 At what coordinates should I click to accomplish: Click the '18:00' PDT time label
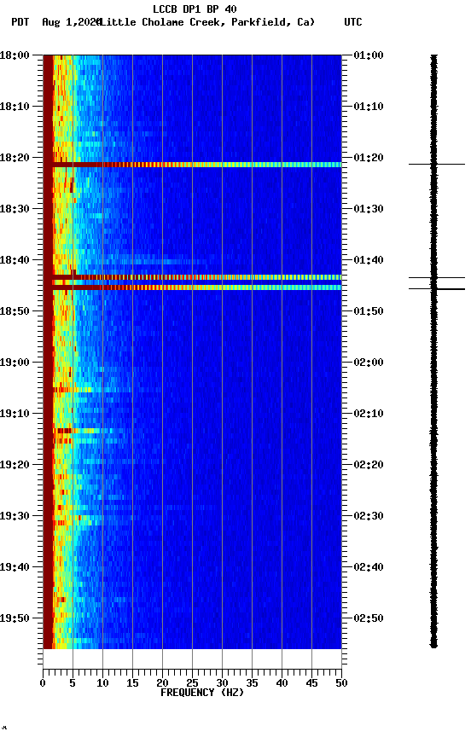(x=15, y=55)
